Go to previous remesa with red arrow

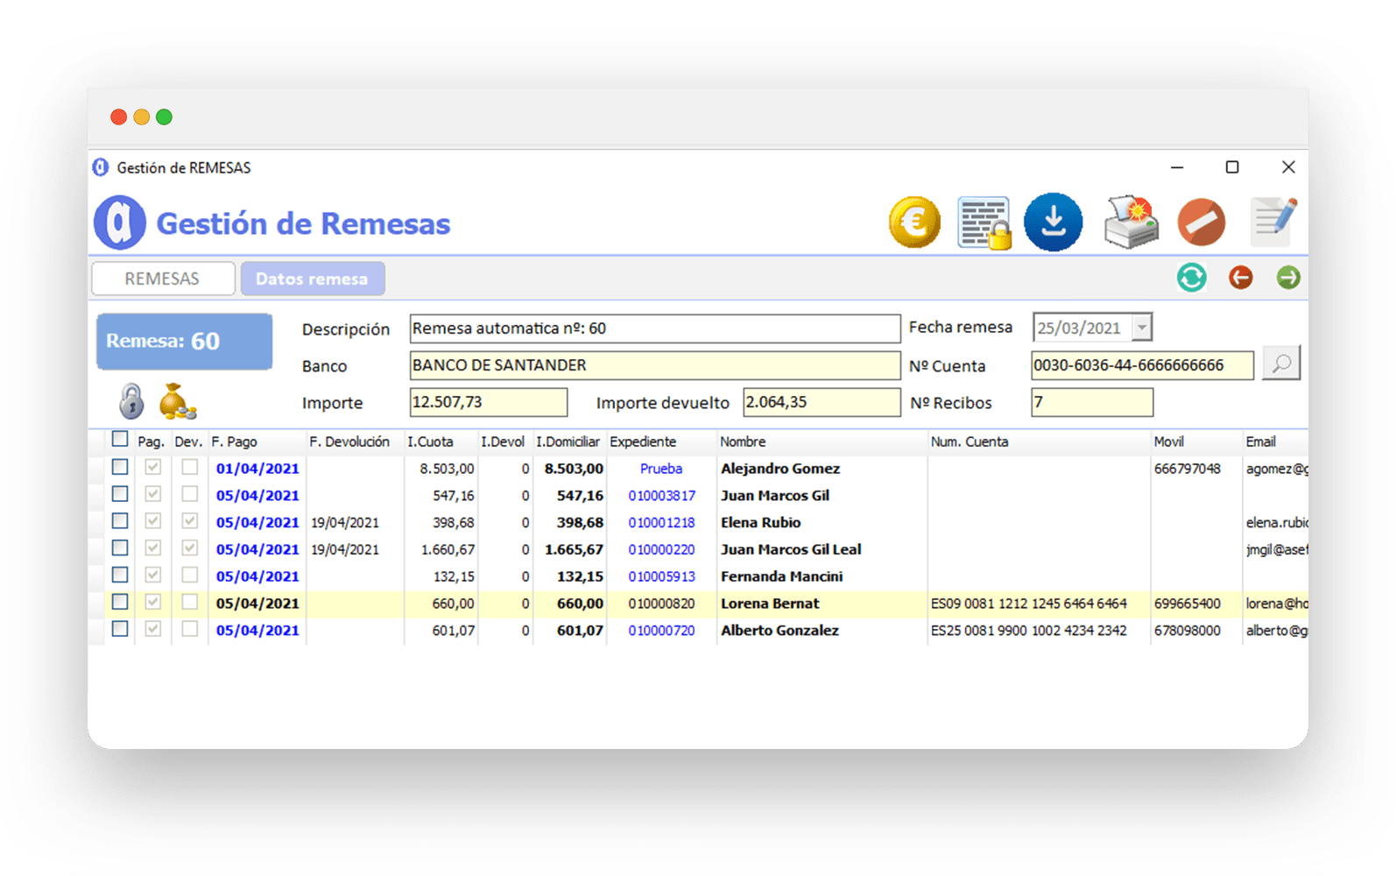coord(1240,278)
